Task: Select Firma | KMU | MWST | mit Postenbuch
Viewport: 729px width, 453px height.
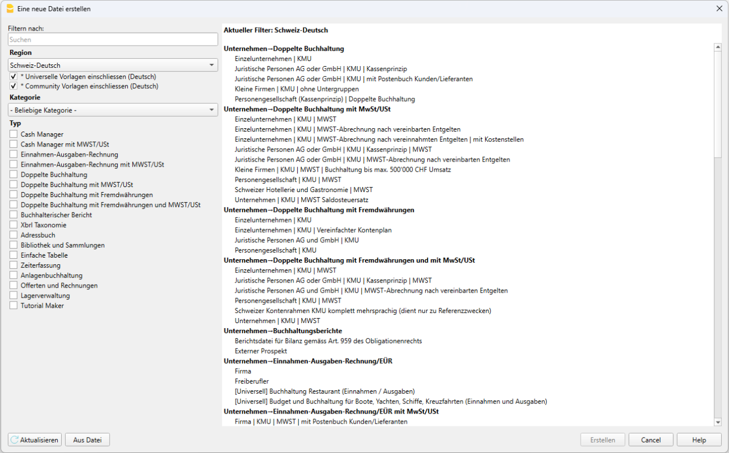Action: pyautogui.click(x=321, y=421)
